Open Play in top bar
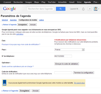Viewport: 101px width, 94px height. [x=43, y=2]
